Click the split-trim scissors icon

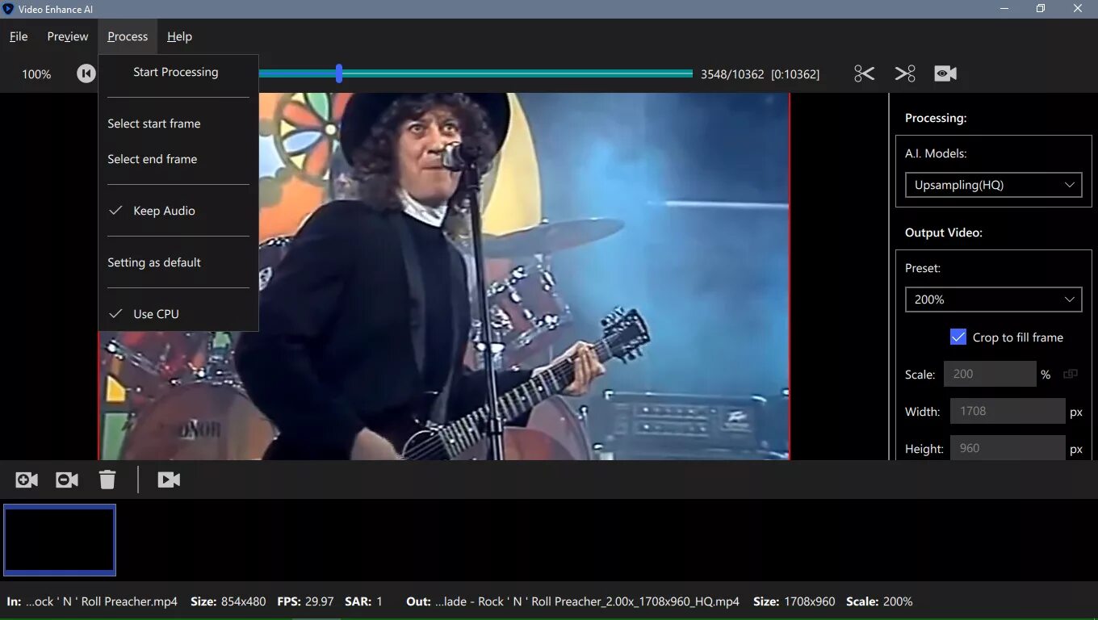[x=905, y=73]
